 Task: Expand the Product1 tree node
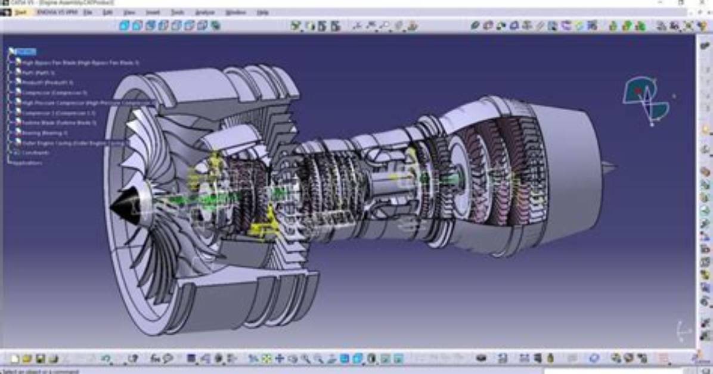(x=11, y=83)
